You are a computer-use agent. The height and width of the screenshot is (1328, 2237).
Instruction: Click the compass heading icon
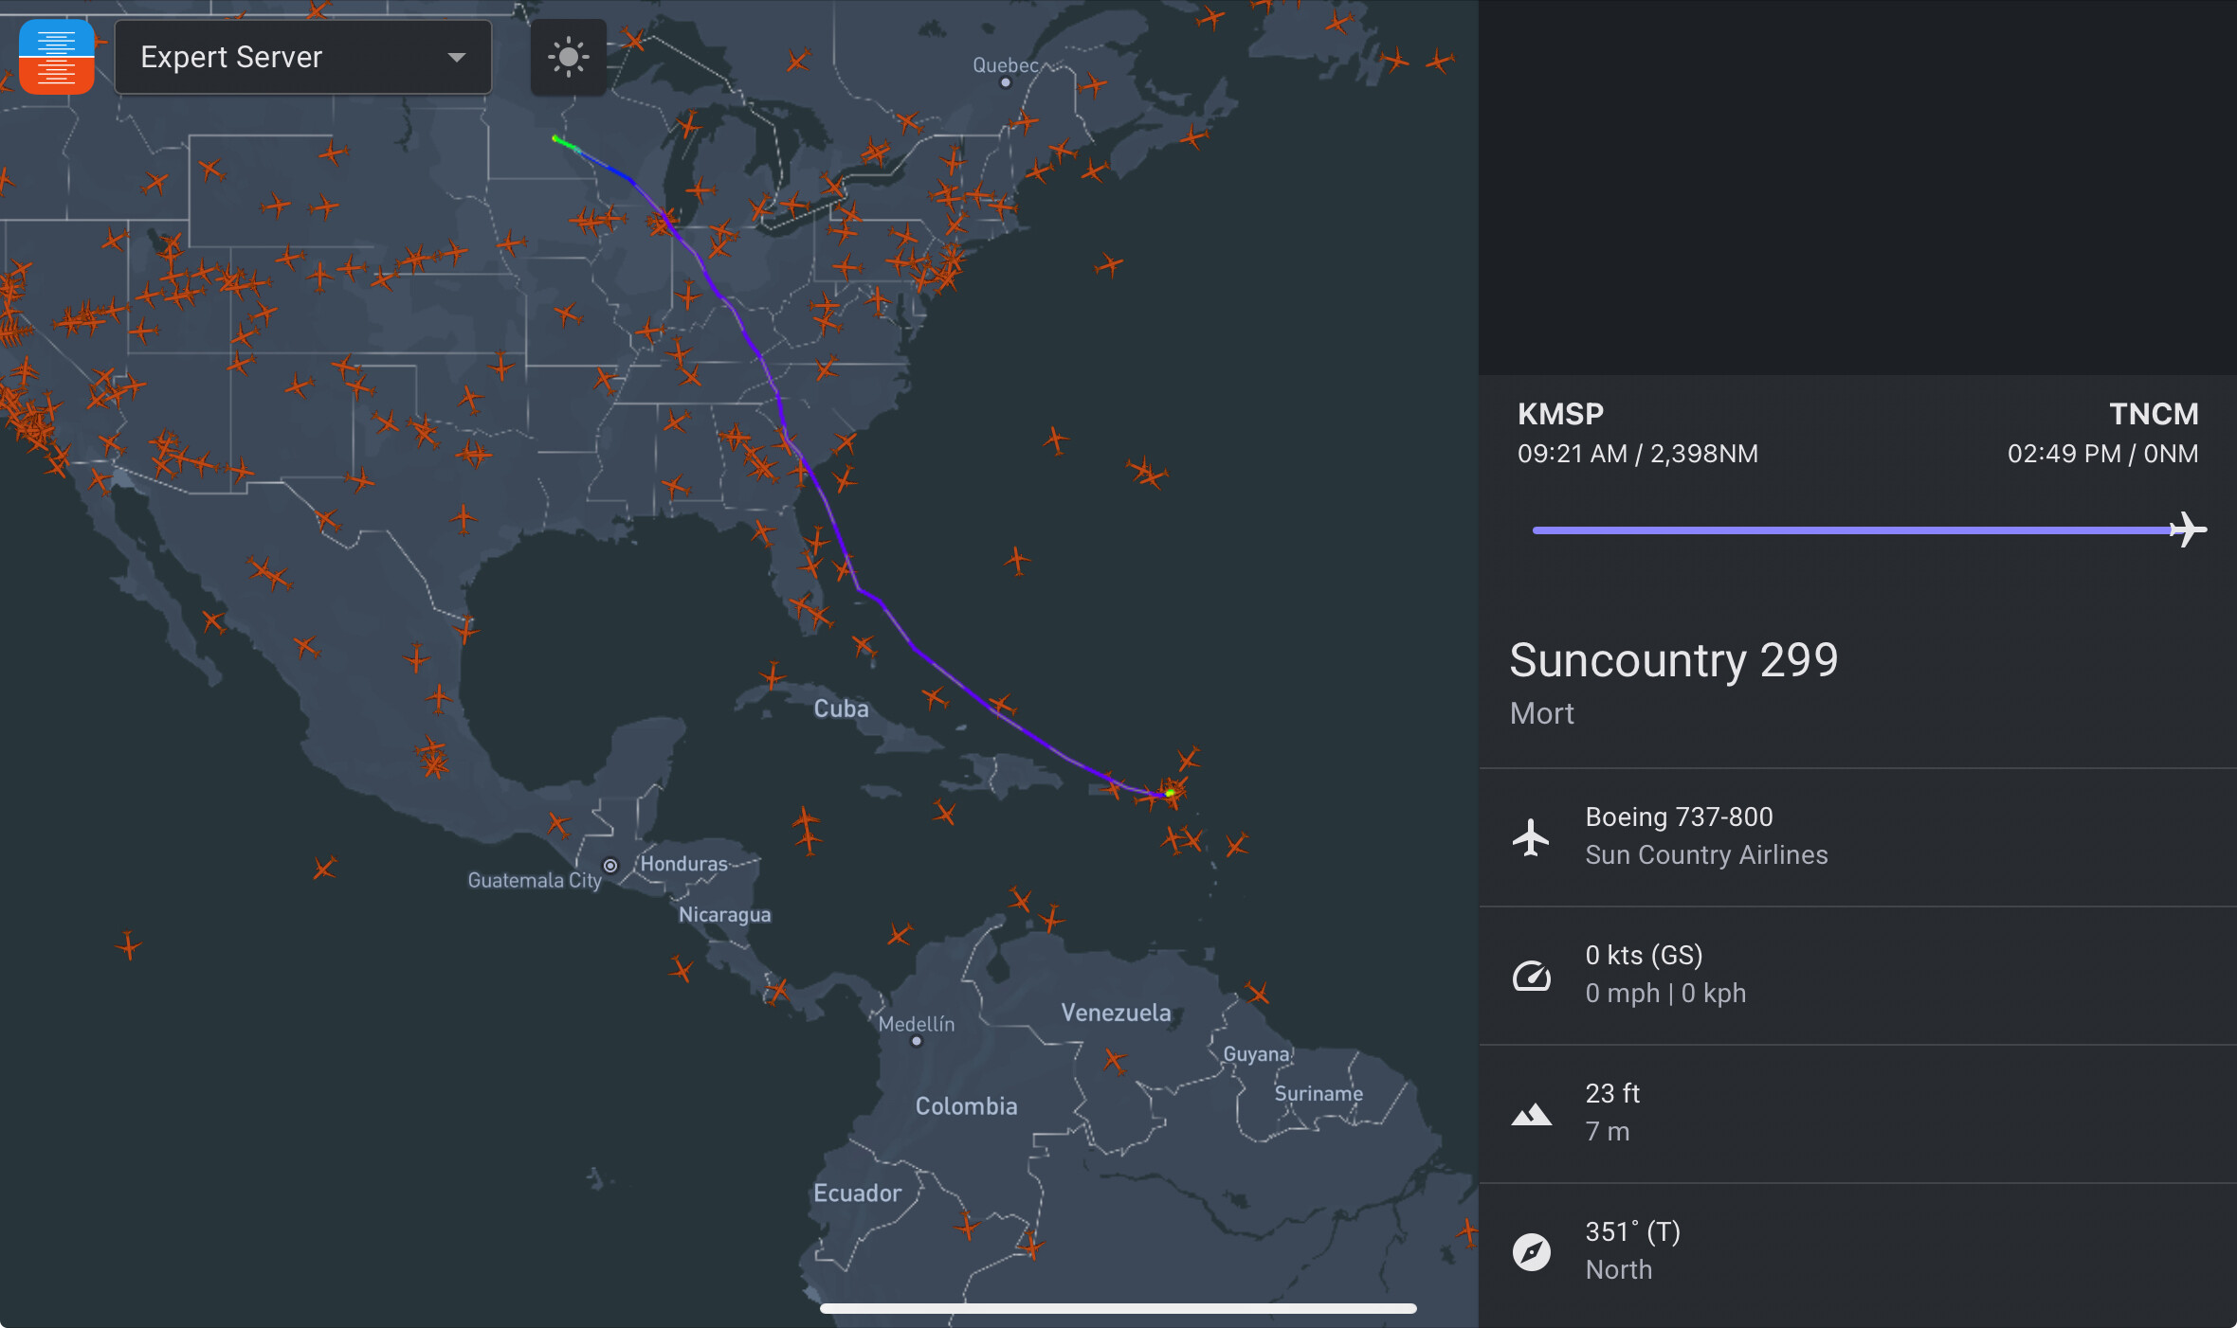point(1531,1251)
